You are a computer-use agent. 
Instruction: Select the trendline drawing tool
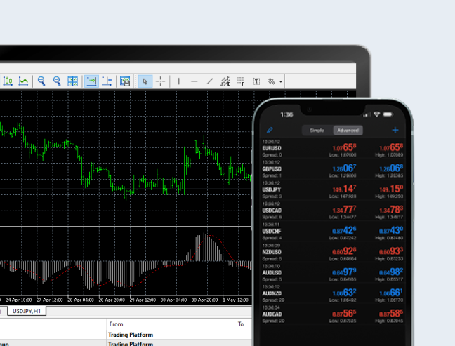click(209, 81)
